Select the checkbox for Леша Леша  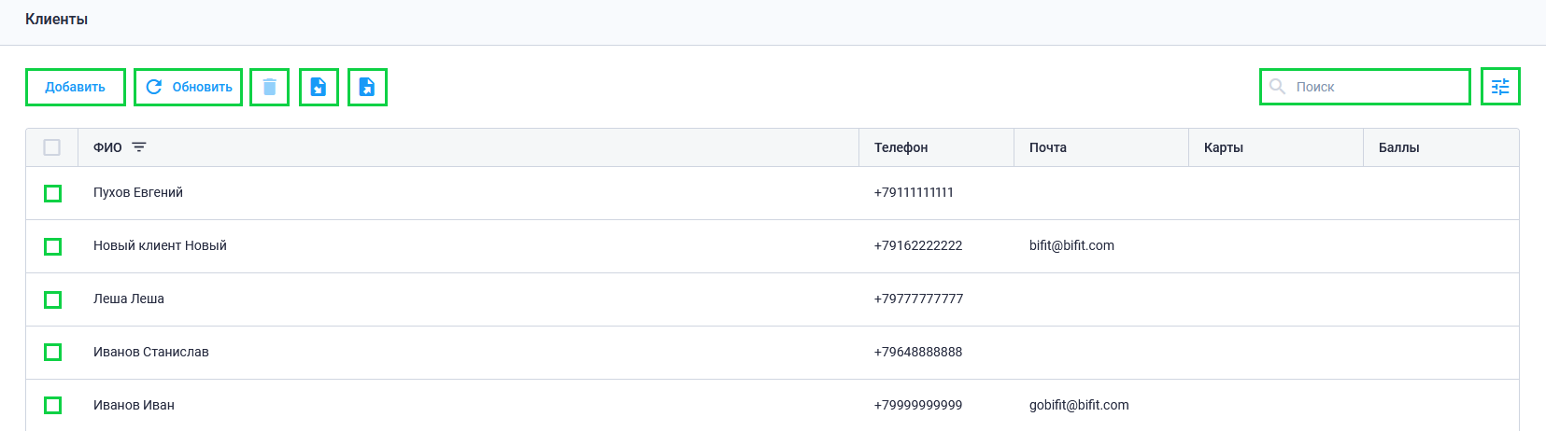[x=53, y=299]
